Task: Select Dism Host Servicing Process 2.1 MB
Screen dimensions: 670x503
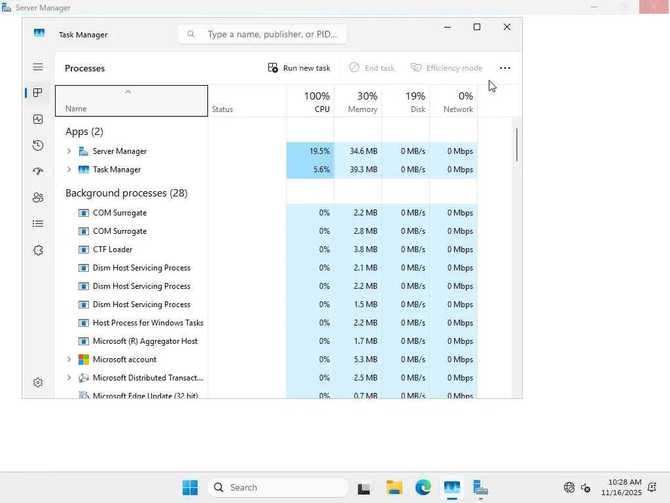Action: tap(266, 268)
